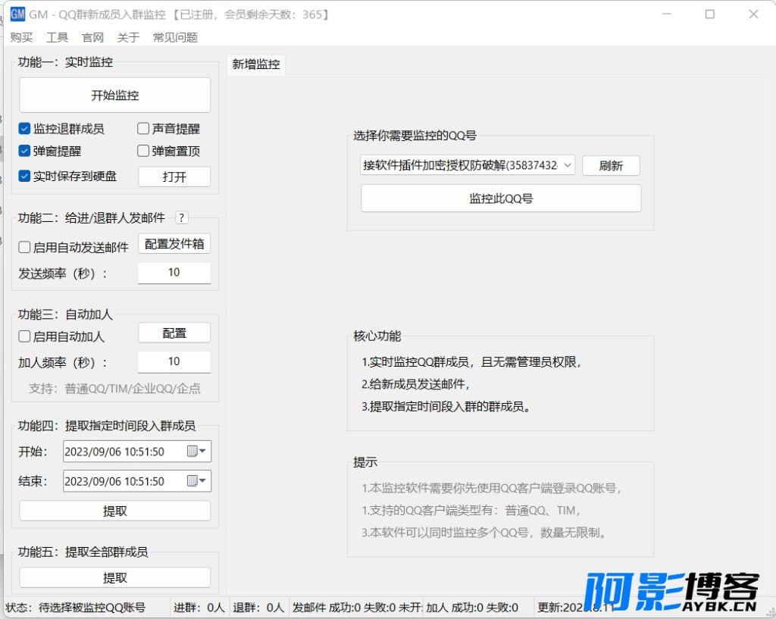Open the 购买 menu
Image resolution: width=776 pixels, height=619 pixels.
21,38
